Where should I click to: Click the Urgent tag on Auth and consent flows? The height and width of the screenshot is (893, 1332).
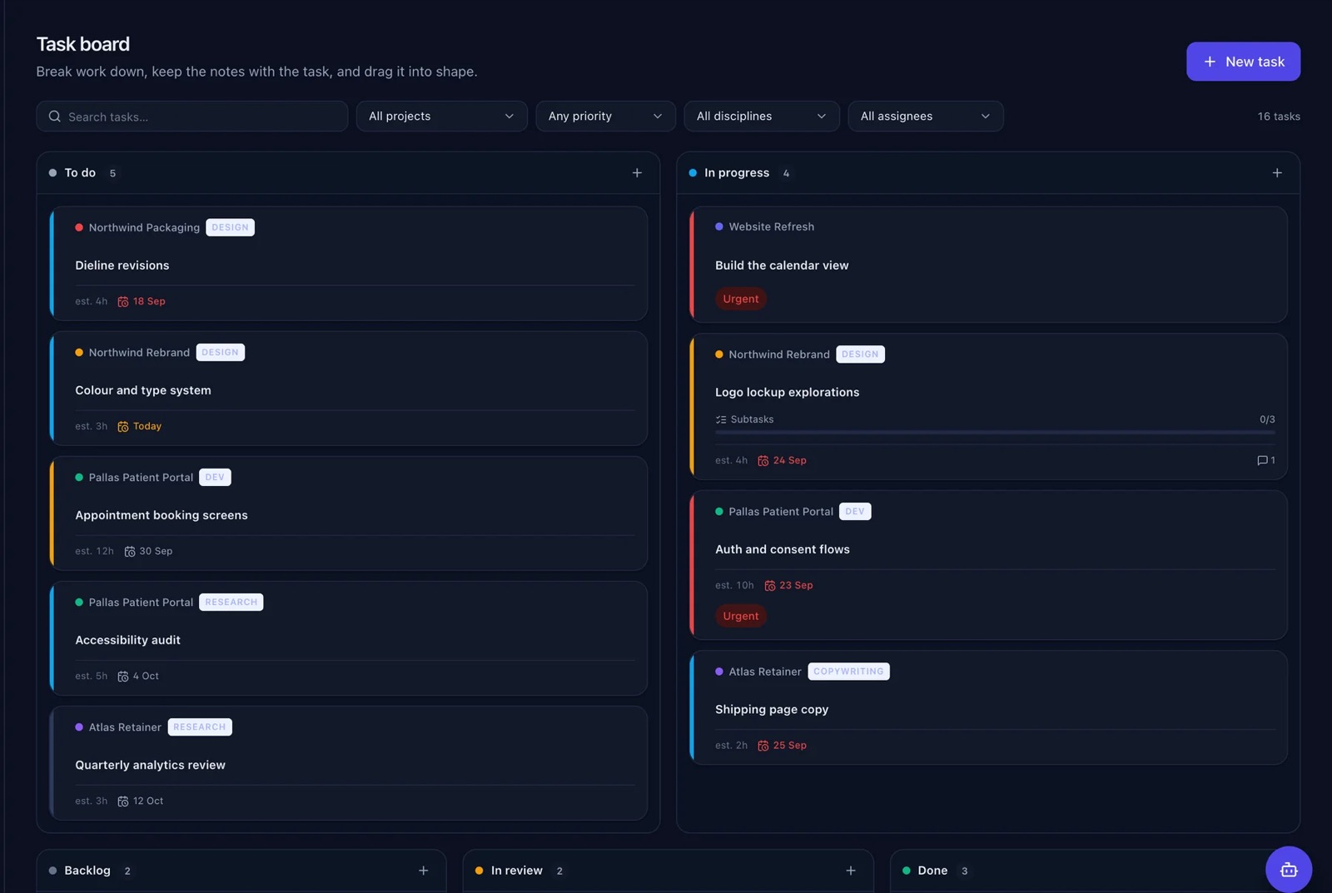click(740, 616)
